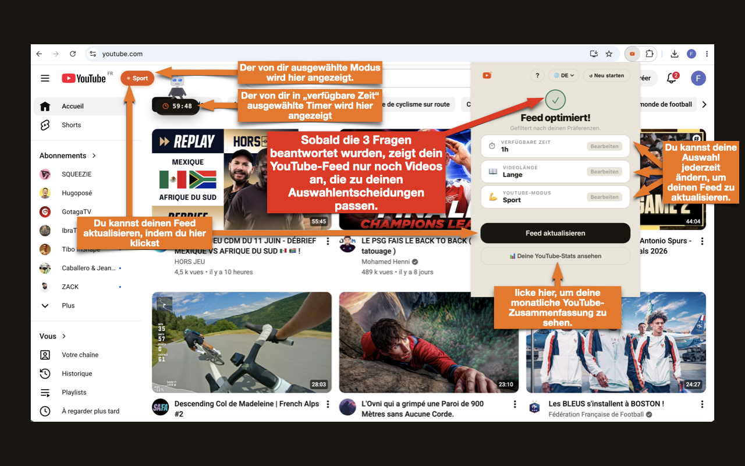
Task: Open YouTube notifications bell
Action: point(672,78)
